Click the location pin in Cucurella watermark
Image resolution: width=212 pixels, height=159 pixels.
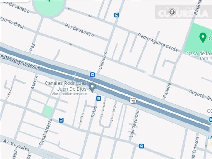[172, 12]
